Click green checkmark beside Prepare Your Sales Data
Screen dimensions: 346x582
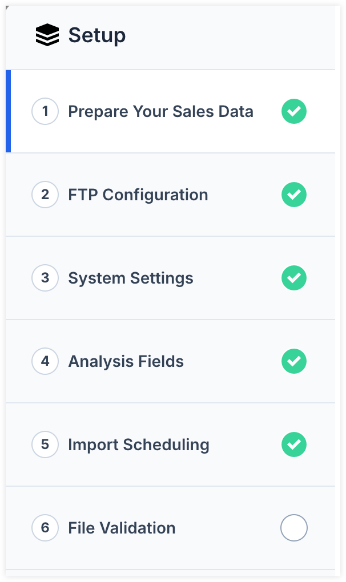pos(294,111)
